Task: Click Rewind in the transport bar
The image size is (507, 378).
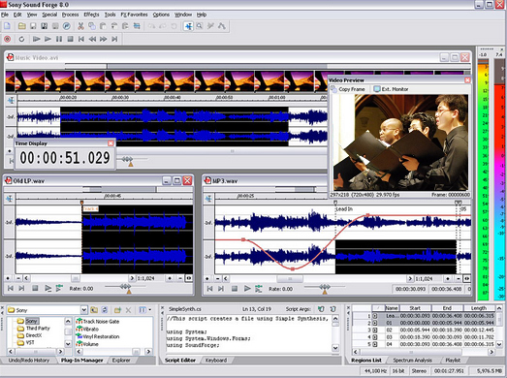Action: pyautogui.click(x=92, y=39)
